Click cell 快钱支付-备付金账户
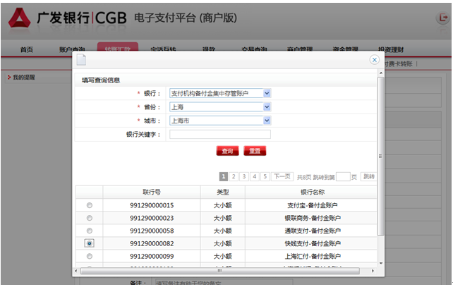The height and width of the screenshot is (287, 453). pyautogui.click(x=313, y=243)
